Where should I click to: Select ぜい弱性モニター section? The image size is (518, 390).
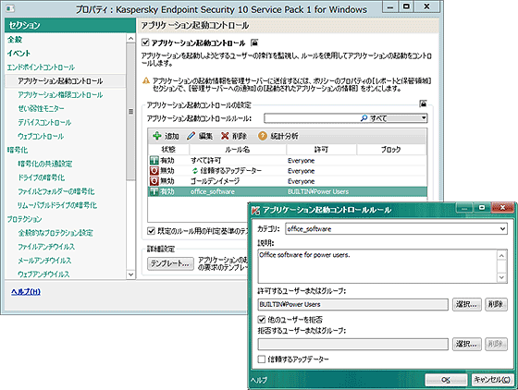[x=41, y=108]
